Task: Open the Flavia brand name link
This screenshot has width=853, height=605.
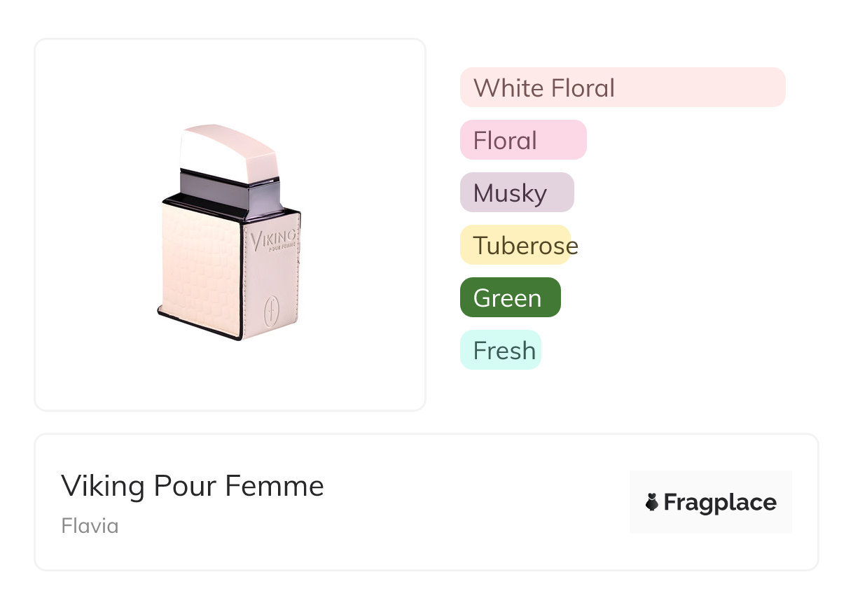Action: coord(90,526)
